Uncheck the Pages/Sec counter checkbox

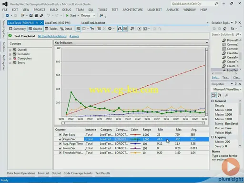point(60,139)
